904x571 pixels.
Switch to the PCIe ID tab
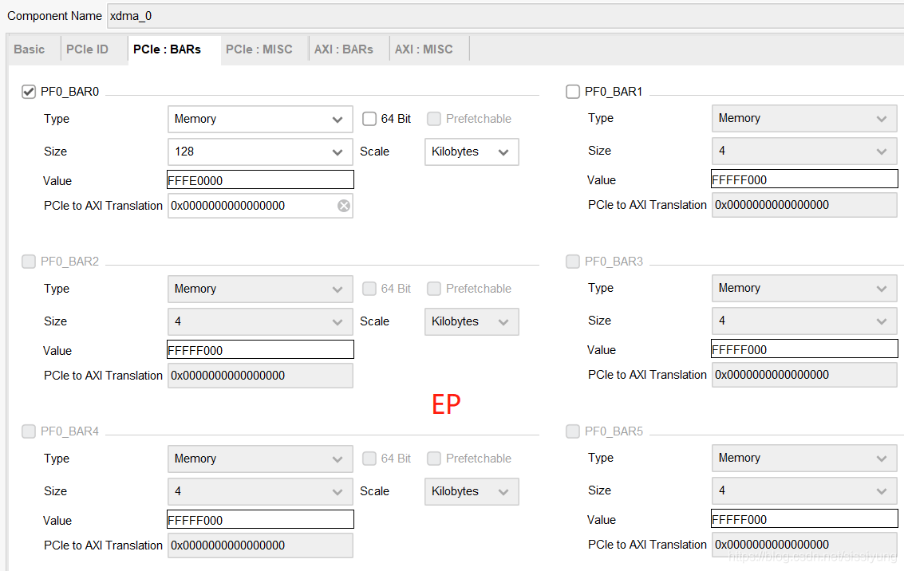(x=87, y=49)
